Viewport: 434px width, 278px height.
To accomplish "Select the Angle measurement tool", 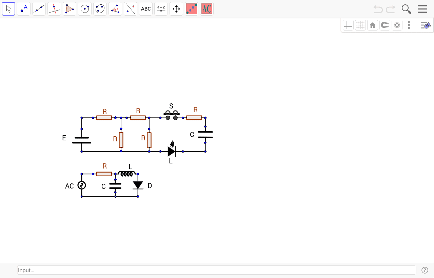I will [x=115, y=9].
